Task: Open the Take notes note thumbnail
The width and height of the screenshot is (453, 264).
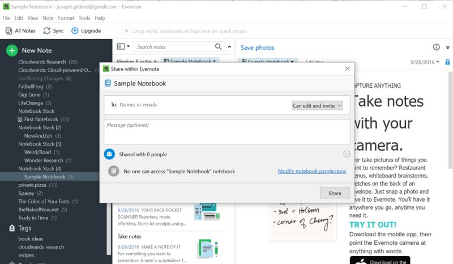Action: click(207, 249)
